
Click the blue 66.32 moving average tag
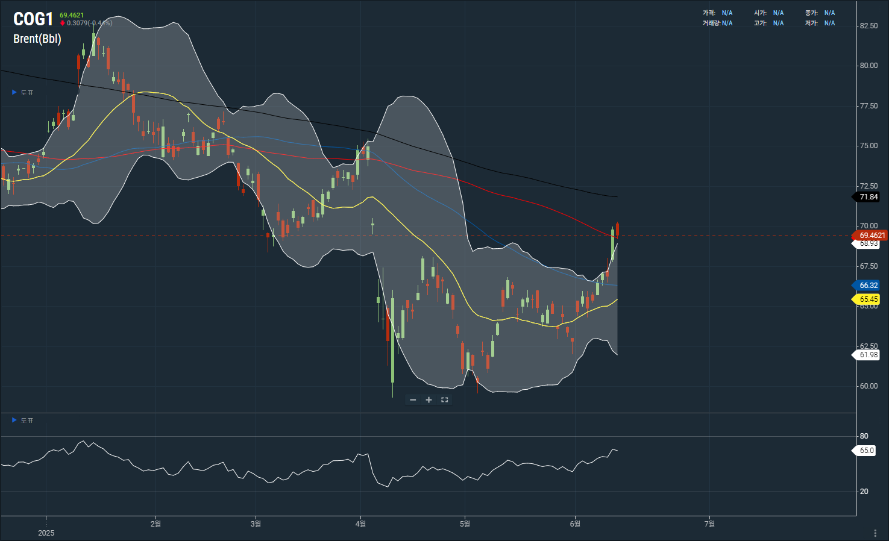click(868, 286)
